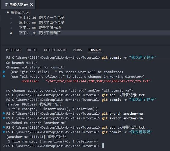Click '1 file changed, 2 insertions(+)' line
This screenshot has height=151, width=170.
[53, 109]
